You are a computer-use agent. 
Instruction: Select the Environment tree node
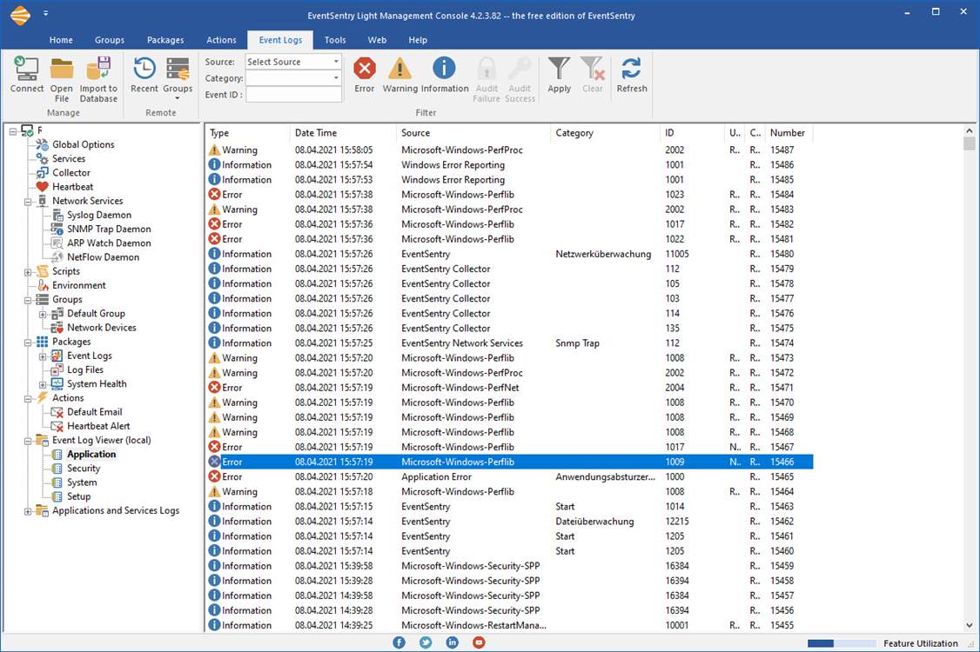pyautogui.click(x=78, y=285)
